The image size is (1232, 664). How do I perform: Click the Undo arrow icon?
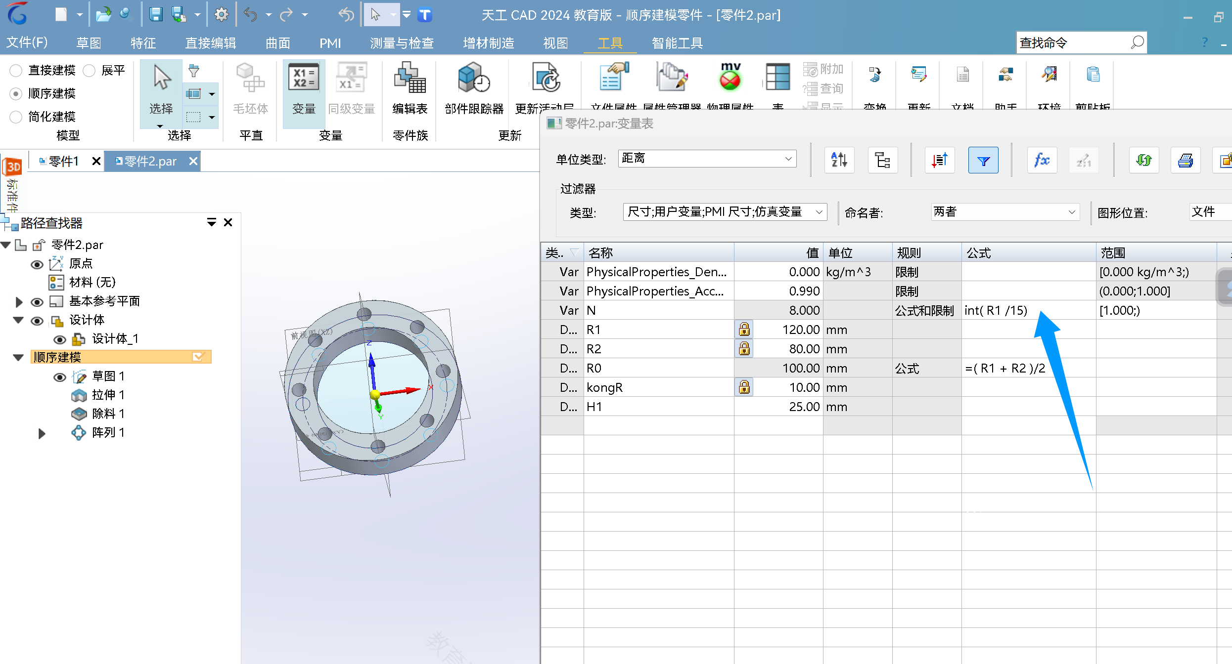250,15
